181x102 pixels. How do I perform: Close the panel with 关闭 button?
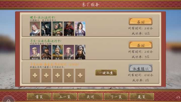click(90, 96)
